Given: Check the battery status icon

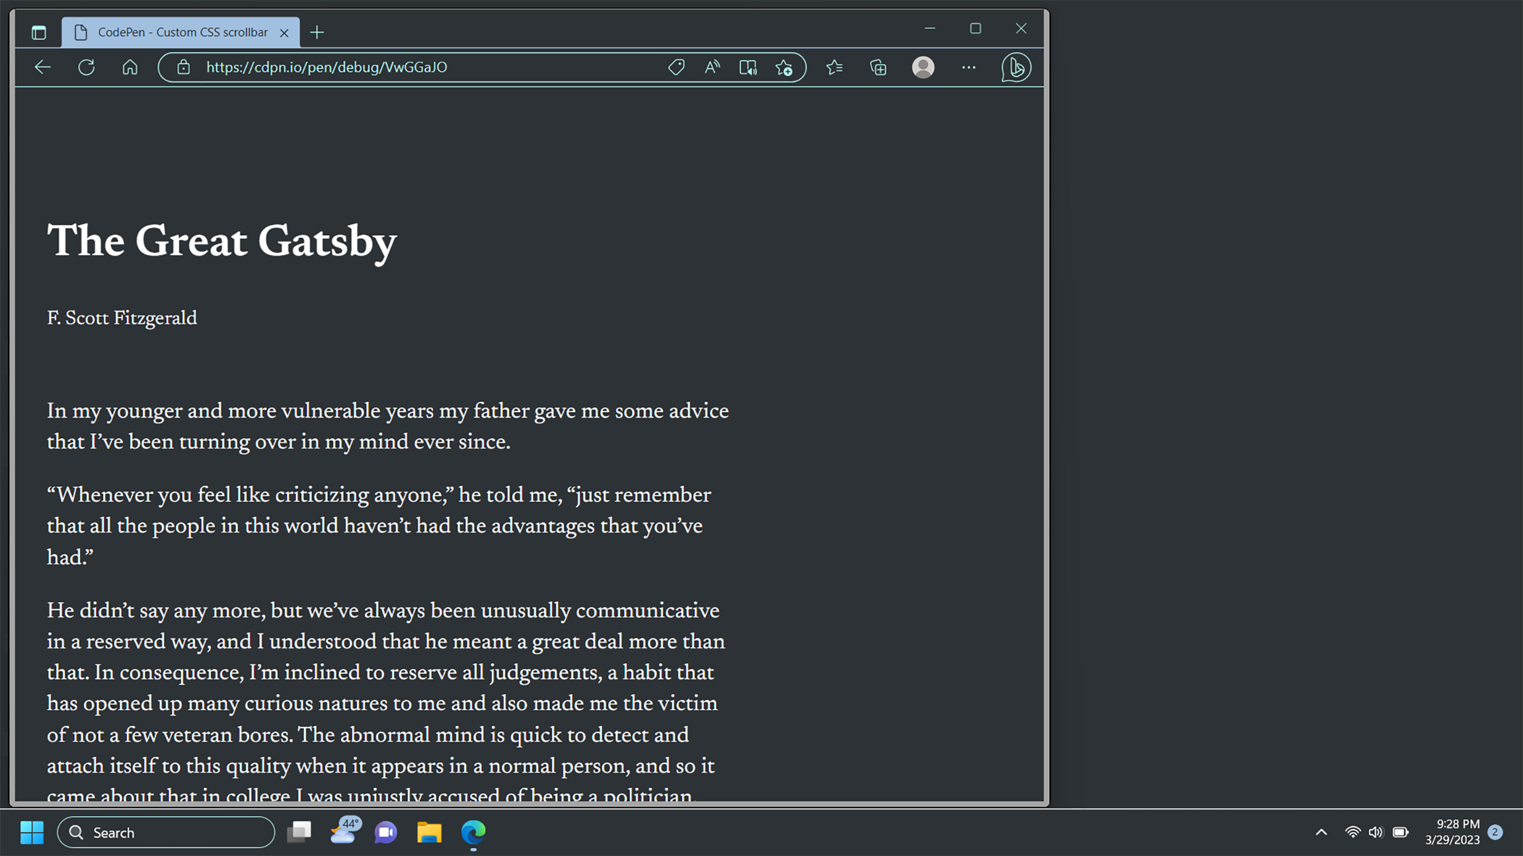Looking at the screenshot, I should click(x=1401, y=832).
